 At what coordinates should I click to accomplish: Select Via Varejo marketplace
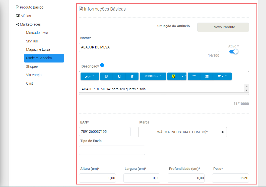[x=34, y=75]
